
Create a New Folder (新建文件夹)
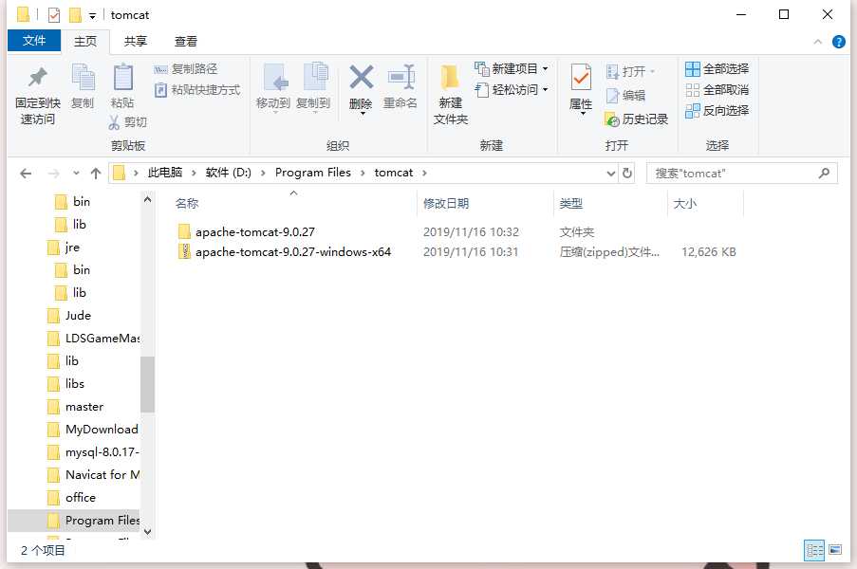point(451,95)
